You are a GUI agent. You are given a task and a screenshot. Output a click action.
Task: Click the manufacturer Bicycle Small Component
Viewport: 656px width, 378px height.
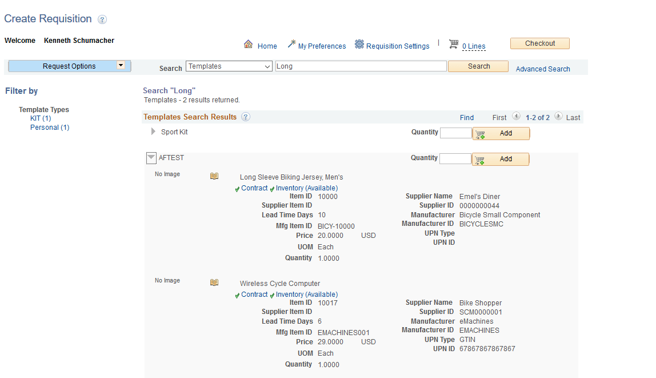500,215
